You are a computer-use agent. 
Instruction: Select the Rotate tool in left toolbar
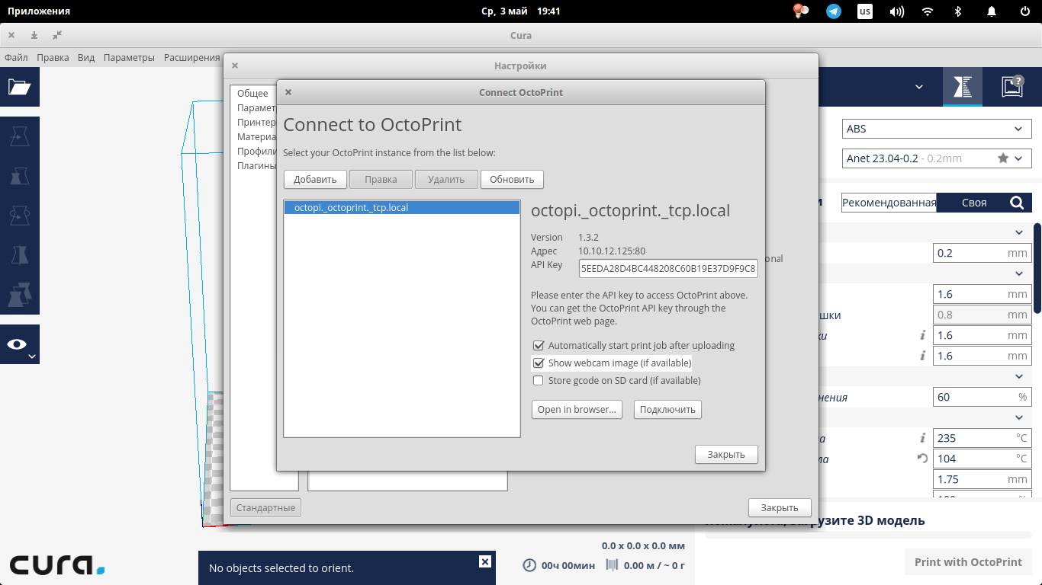(x=19, y=215)
